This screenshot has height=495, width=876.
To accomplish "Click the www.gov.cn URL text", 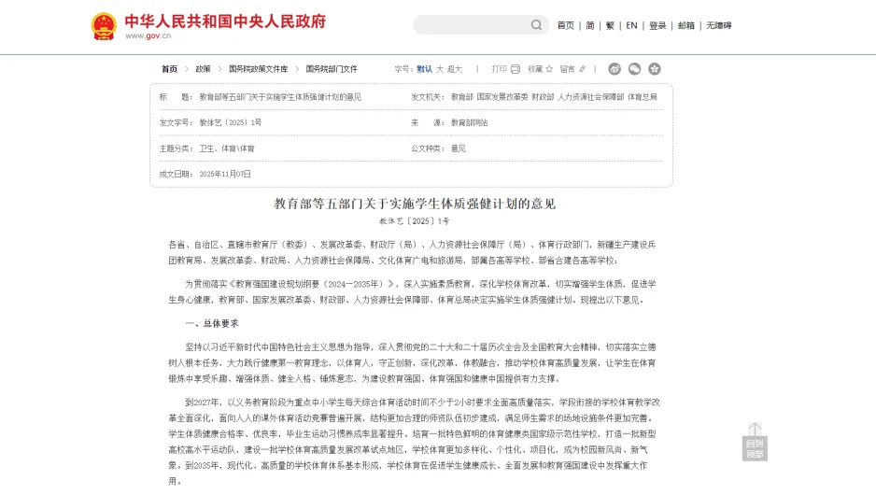I will (x=148, y=35).
